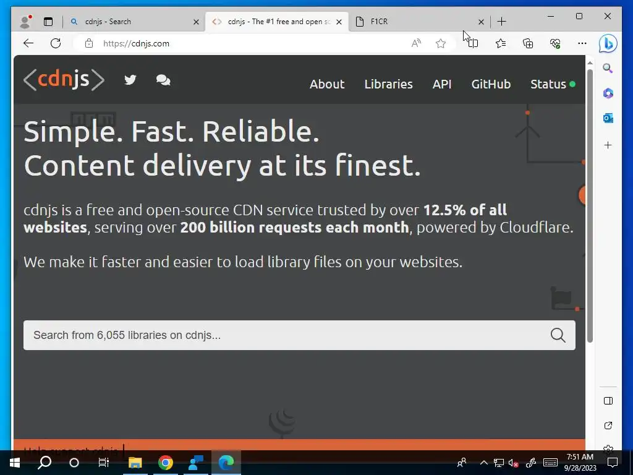Click the scrollbar up arrow
The height and width of the screenshot is (475, 633).
point(590,64)
